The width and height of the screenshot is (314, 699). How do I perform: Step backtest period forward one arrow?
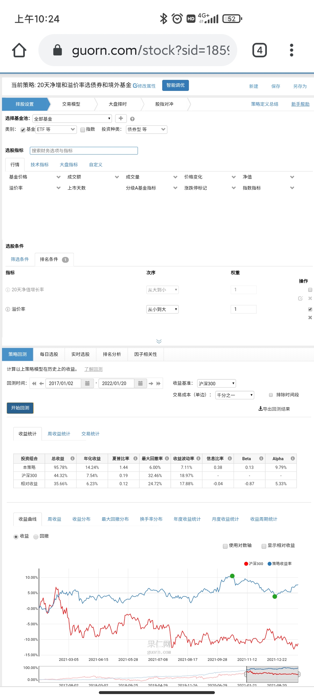151,384
